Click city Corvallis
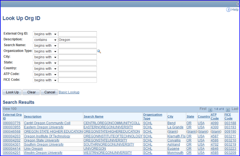The width and height of the screenshot is (240, 156). pos(174,140)
